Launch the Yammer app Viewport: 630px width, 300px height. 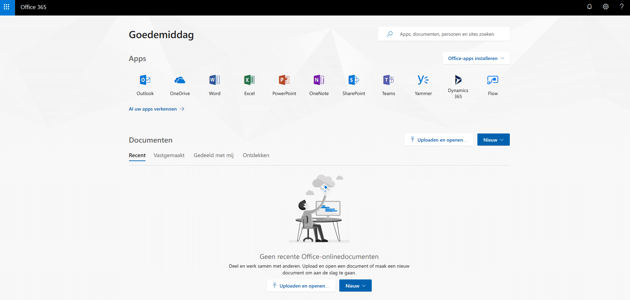click(423, 85)
